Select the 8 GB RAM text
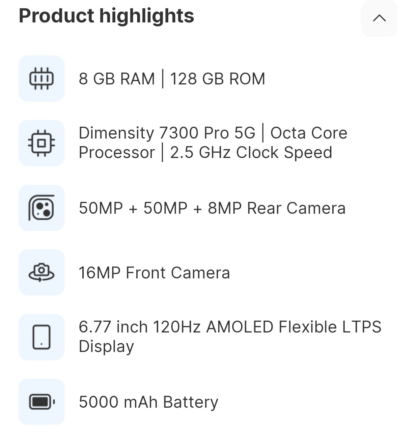 (x=117, y=79)
